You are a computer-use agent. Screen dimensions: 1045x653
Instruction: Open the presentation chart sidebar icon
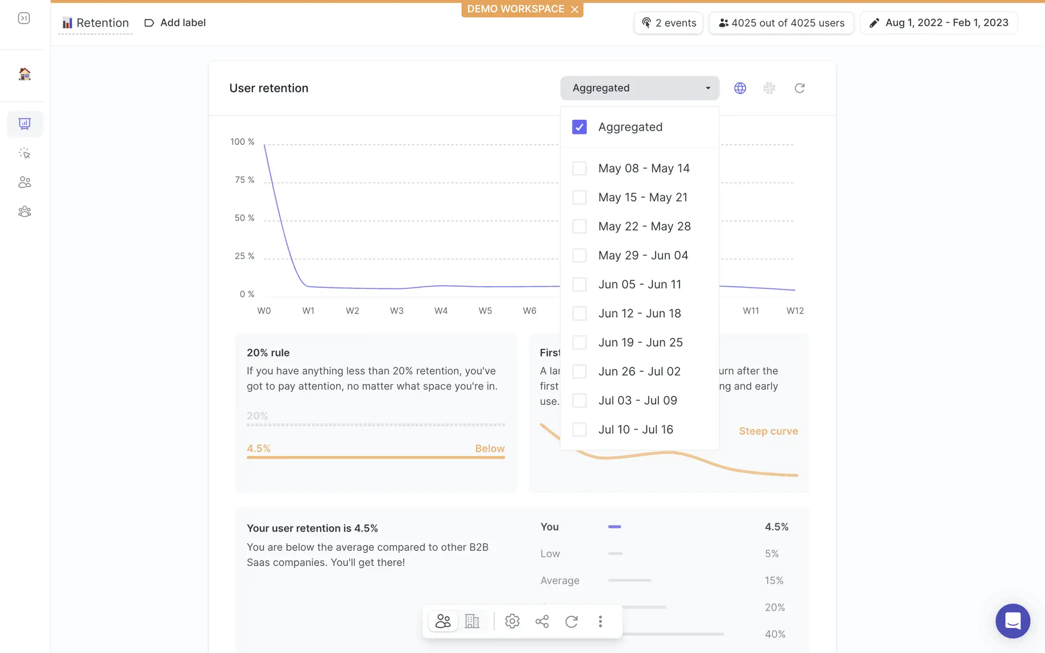tap(24, 124)
